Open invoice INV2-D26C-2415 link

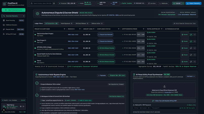click(x=73, y=35)
